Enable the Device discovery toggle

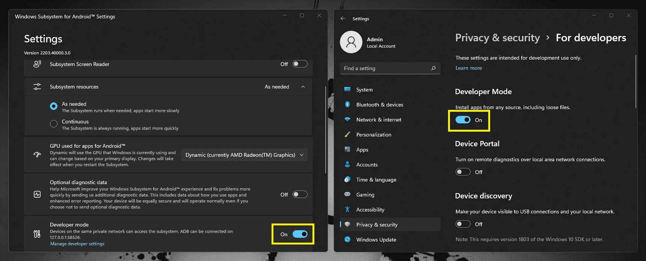(463, 224)
